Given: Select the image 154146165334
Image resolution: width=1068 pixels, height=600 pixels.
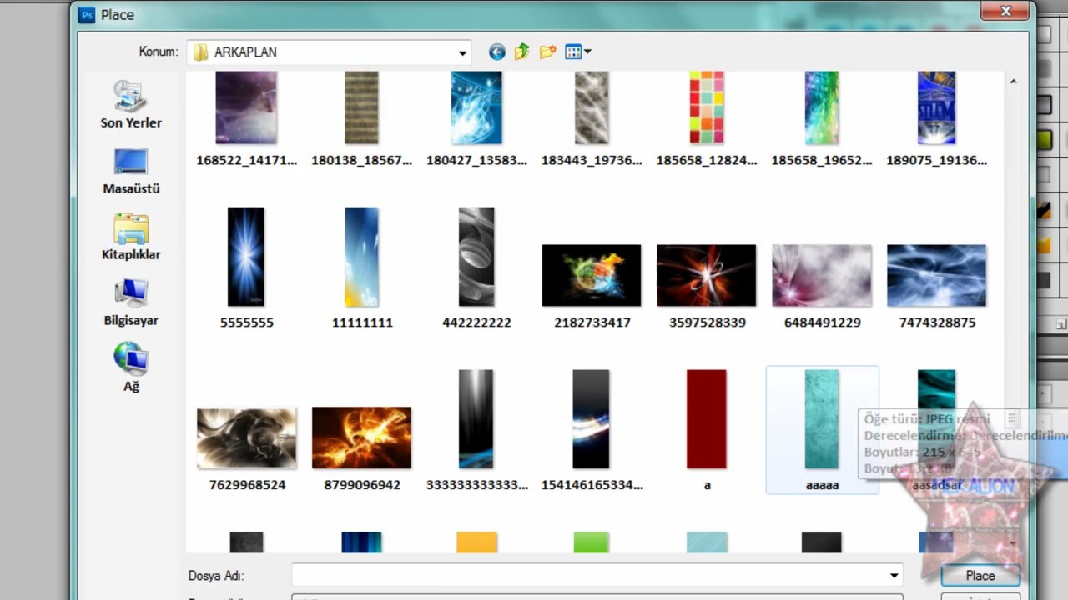Looking at the screenshot, I should (x=592, y=419).
